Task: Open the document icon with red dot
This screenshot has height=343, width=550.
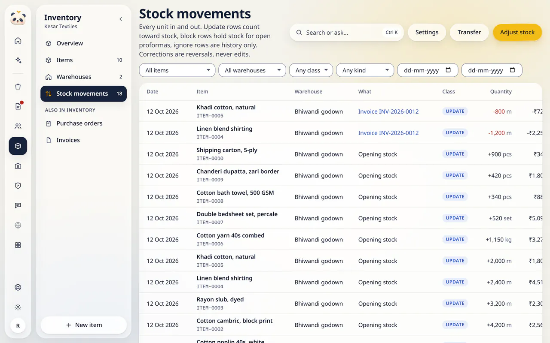Action: [18, 106]
